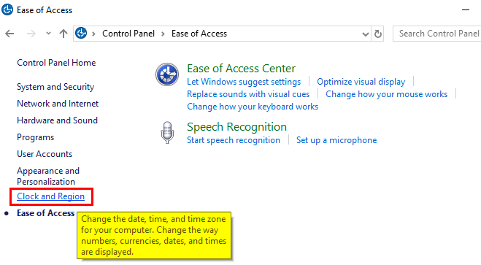Screen dimensions: 481x265
Task: Expand chevron after Control Panel breadcrumb
Action: 163,34
